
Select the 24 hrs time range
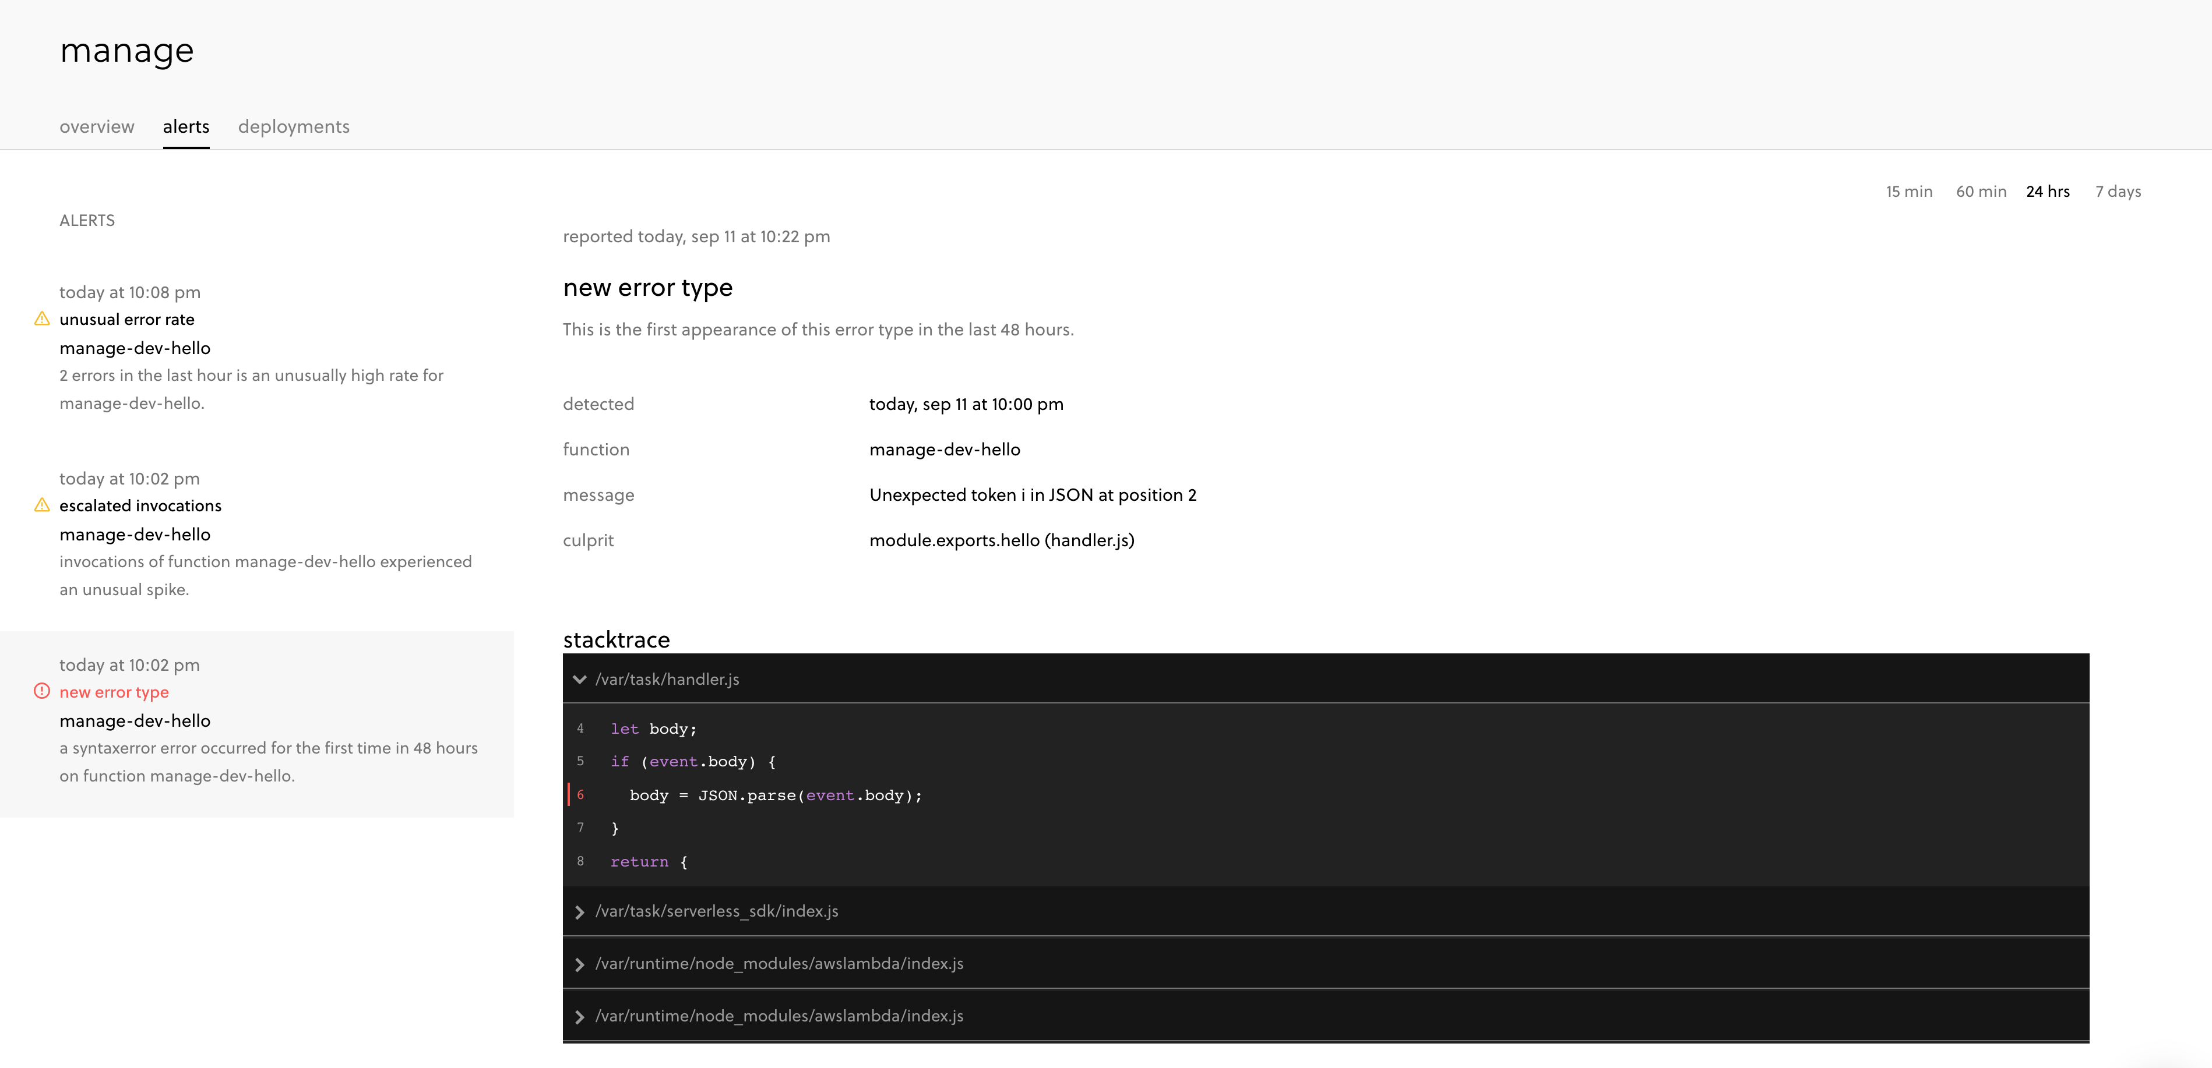[2048, 191]
